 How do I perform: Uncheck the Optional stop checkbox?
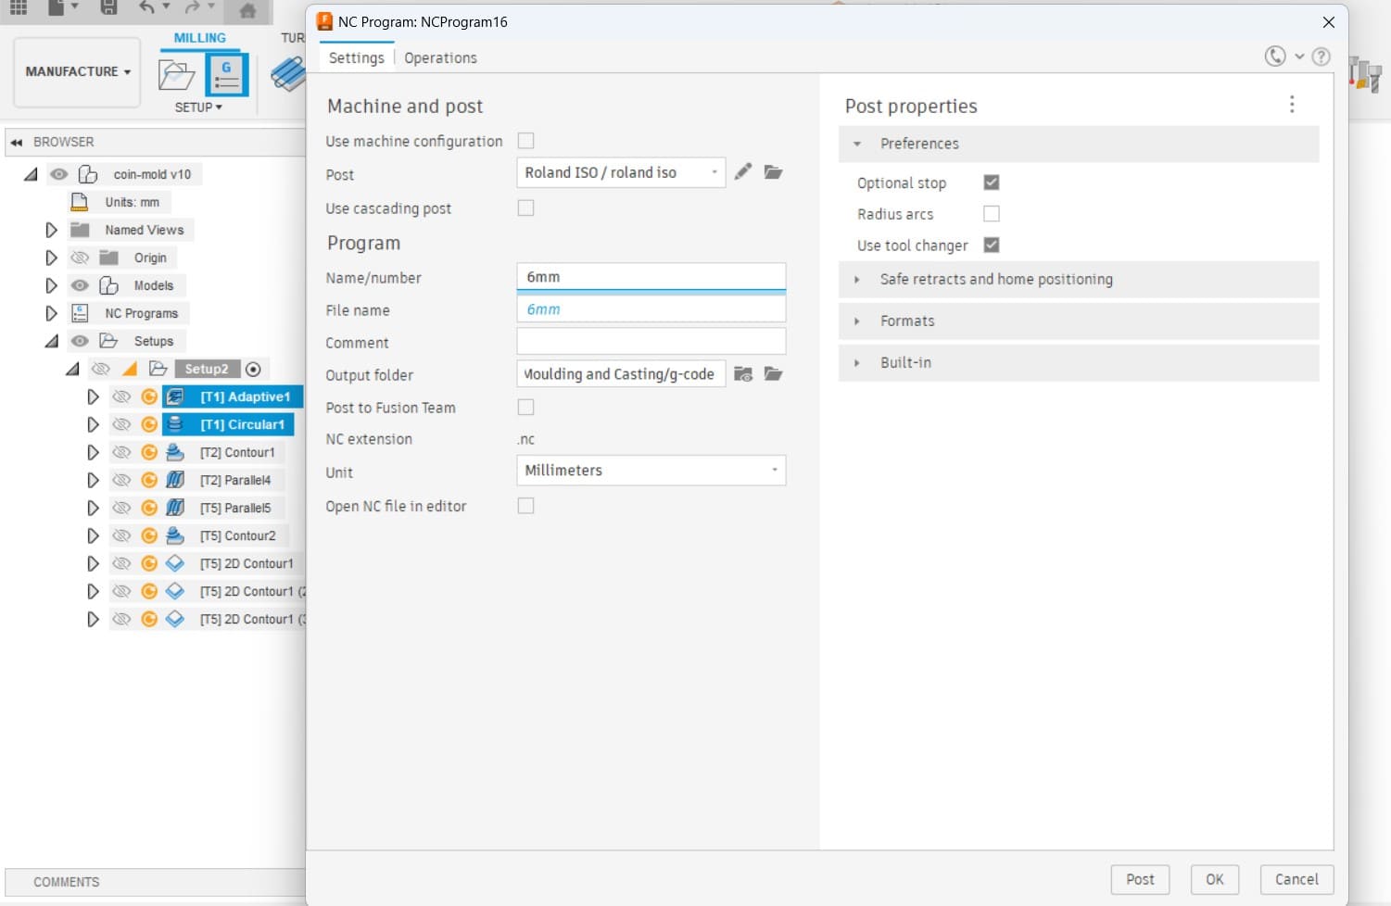[991, 182]
